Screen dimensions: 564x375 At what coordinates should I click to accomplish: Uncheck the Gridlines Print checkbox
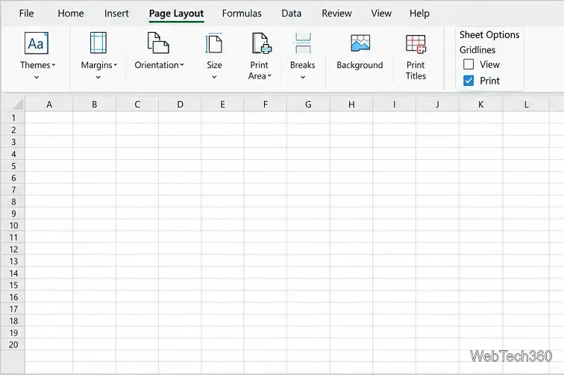469,81
